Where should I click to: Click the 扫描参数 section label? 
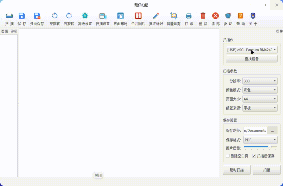tap(230, 71)
